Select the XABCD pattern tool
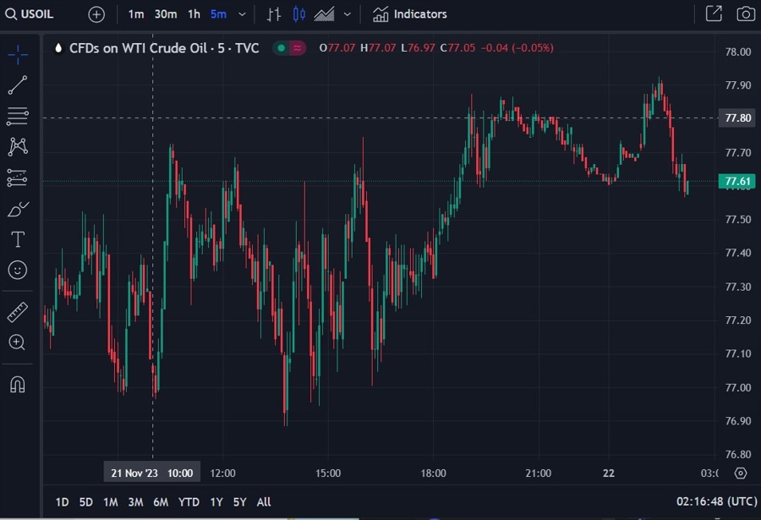Image resolution: width=761 pixels, height=520 pixels. point(18,146)
